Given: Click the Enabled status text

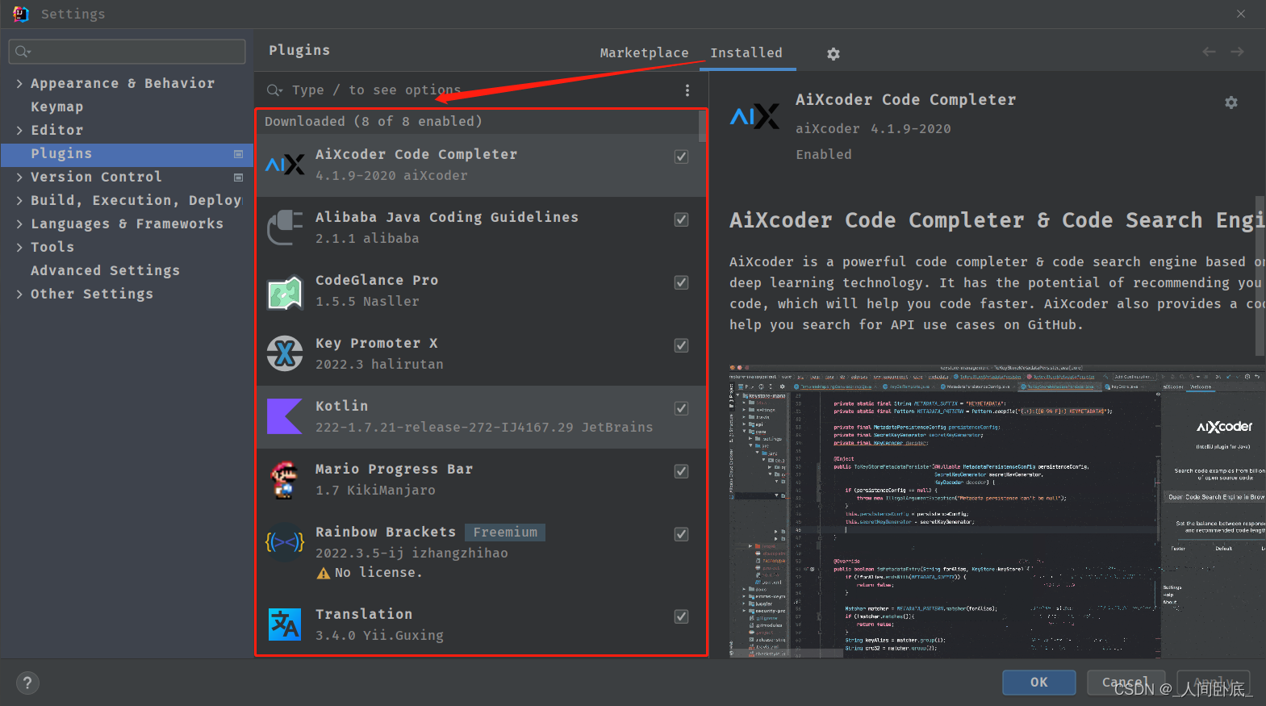Looking at the screenshot, I should (823, 155).
